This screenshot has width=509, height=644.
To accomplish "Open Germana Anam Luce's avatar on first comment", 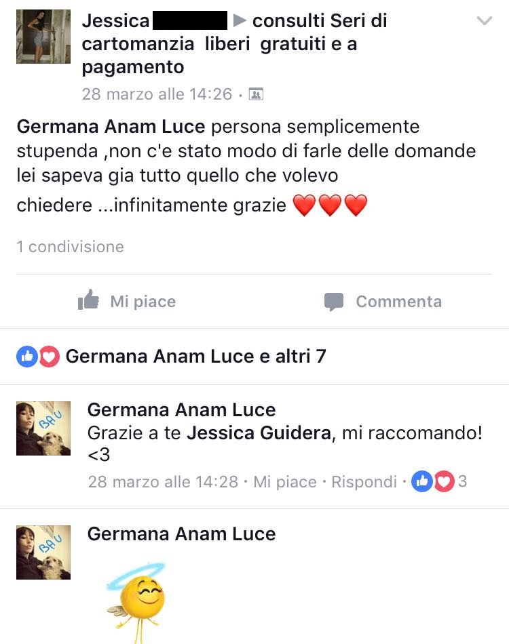I will (x=43, y=428).
